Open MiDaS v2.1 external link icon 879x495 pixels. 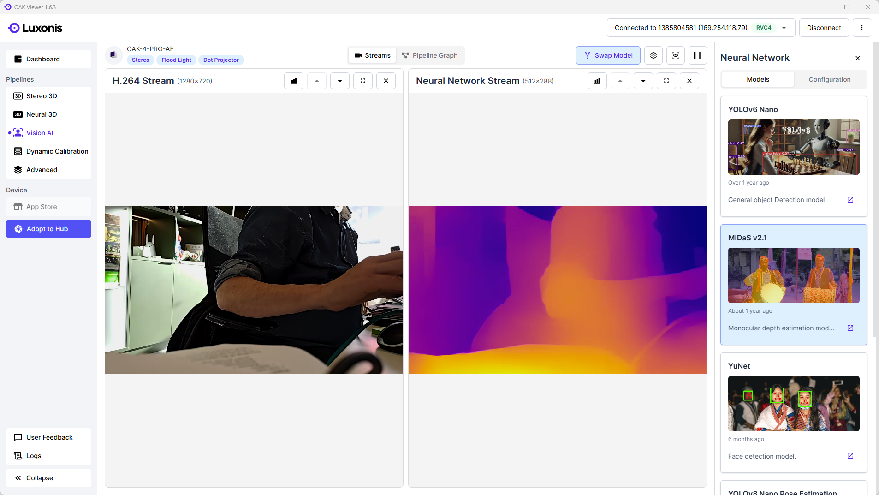pos(850,328)
